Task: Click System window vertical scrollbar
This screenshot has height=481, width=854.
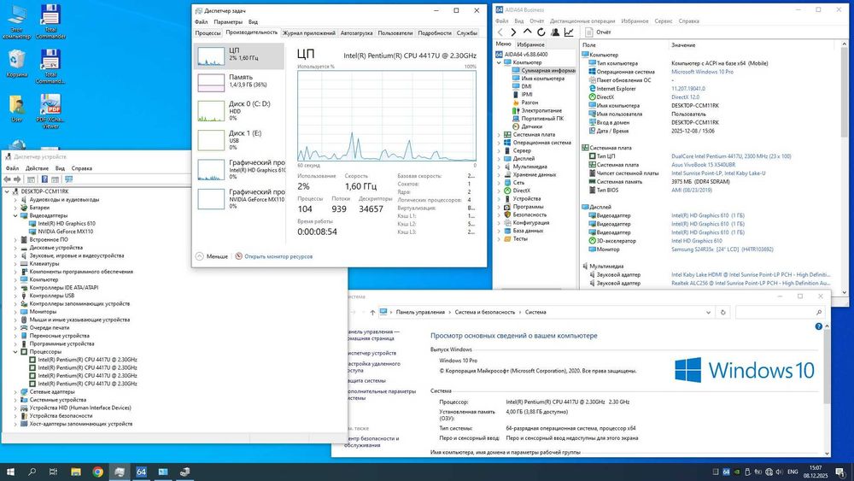Action: [827, 390]
